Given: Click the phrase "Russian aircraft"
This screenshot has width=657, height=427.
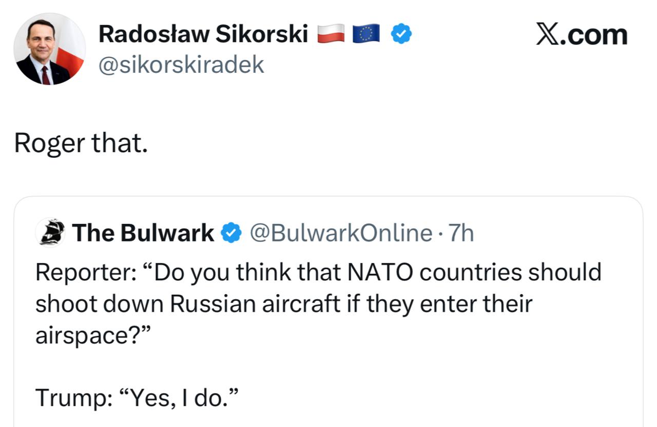Looking at the screenshot, I should (x=255, y=304).
